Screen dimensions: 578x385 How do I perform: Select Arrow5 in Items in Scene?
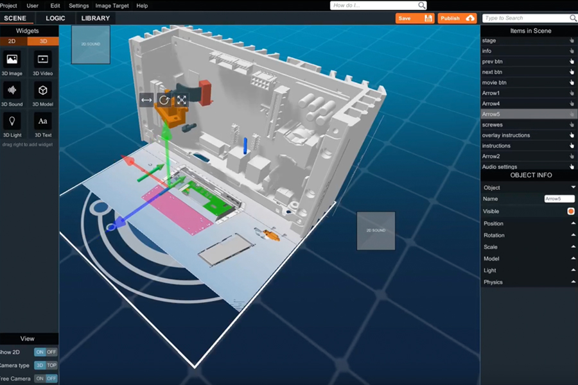(x=529, y=114)
